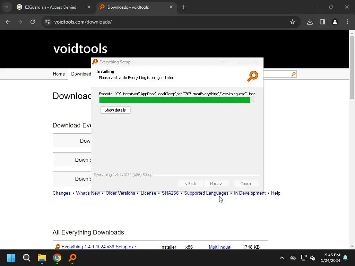The width and height of the screenshot is (355, 266).
Task: Show hidden system tray icons chevron
Action: (x=282, y=258)
